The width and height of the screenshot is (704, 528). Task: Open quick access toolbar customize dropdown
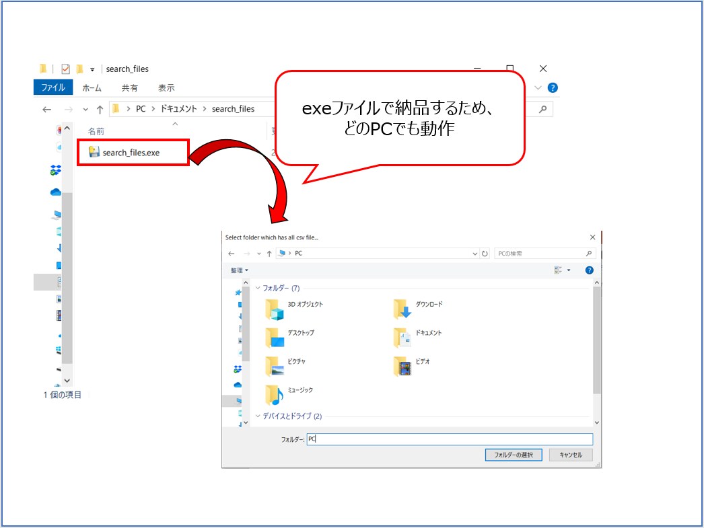pyautogui.click(x=92, y=69)
